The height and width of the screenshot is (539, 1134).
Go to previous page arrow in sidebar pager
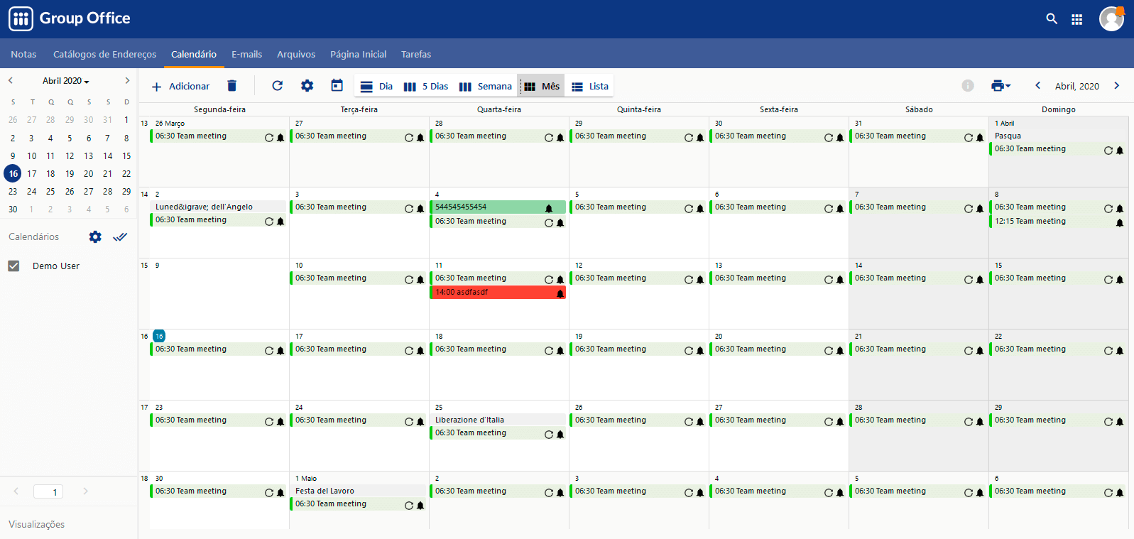pyautogui.click(x=16, y=491)
